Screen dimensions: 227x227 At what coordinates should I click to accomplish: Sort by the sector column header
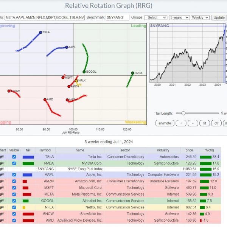click(125, 150)
